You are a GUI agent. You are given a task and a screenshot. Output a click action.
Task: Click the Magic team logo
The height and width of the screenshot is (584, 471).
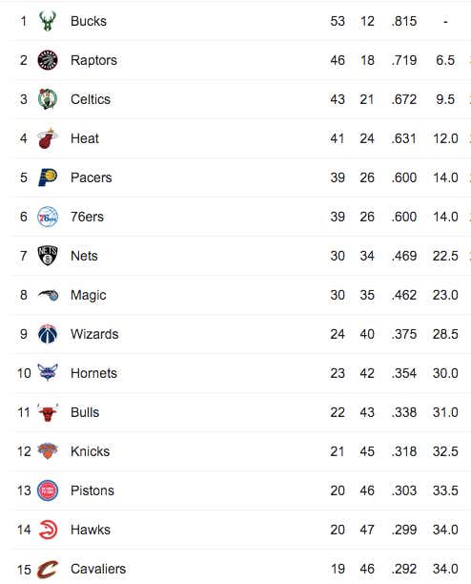pyautogui.click(x=48, y=295)
